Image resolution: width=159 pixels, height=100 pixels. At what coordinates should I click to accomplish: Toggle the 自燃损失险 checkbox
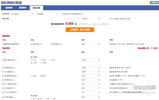click(3, 80)
